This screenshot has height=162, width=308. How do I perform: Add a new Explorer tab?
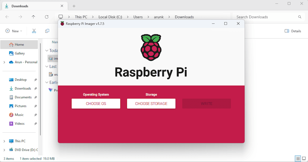click(x=74, y=6)
